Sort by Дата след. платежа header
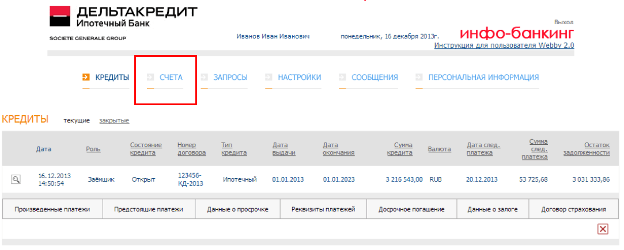624x250 pixels. pyautogui.click(x=483, y=149)
